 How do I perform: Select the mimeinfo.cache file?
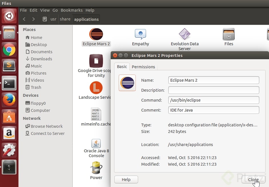[96, 117]
